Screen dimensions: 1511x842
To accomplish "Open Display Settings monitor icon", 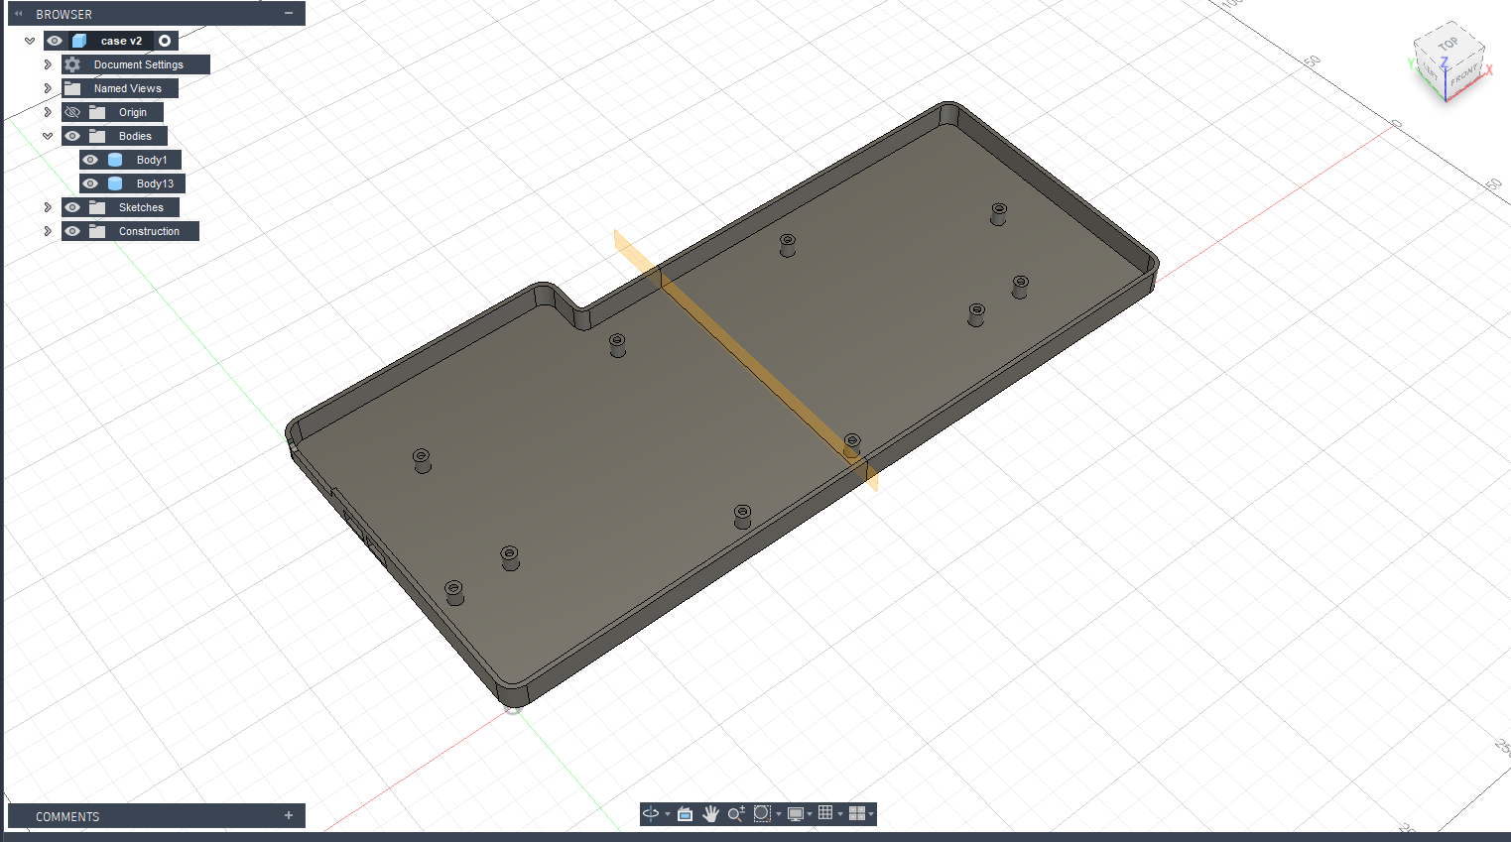I will click(x=795, y=813).
